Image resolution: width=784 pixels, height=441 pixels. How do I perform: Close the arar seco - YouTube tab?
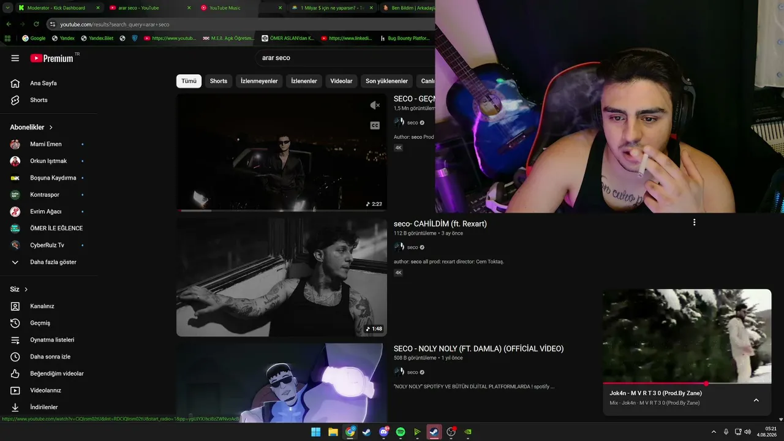189,8
